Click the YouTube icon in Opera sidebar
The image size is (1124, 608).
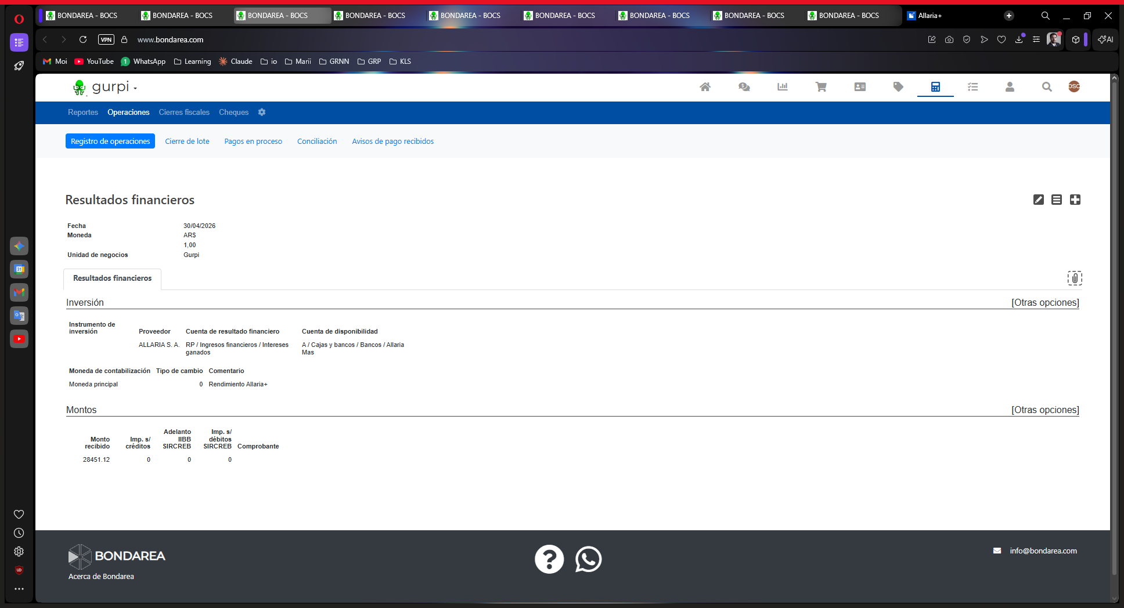point(19,339)
